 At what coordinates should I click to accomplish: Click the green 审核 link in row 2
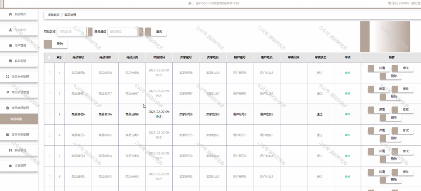pyautogui.click(x=347, y=94)
